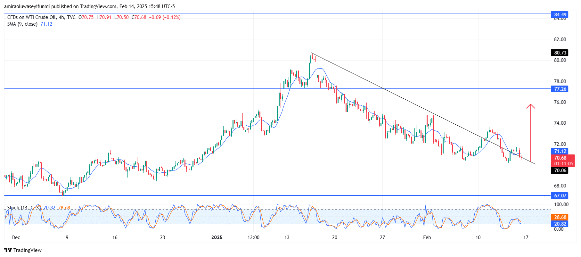The height and width of the screenshot is (257, 581).
Task: Click the 01:11:05 countdown timer label
Action: click(563, 164)
